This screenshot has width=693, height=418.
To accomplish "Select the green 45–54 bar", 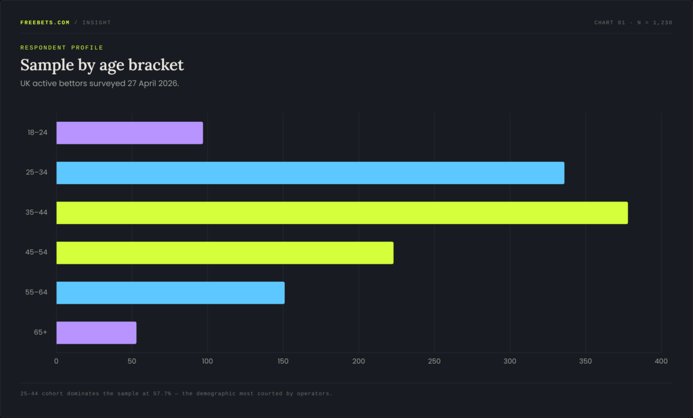I will pyautogui.click(x=225, y=253).
